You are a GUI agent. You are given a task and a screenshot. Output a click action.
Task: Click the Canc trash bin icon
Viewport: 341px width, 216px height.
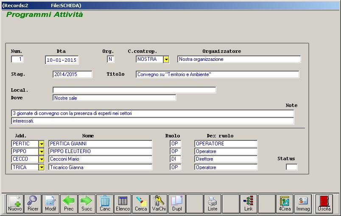[x=105, y=204]
